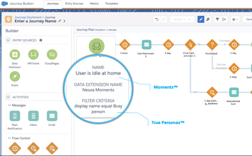Click the "Neura Moments" data extension name
This screenshot has height=156, width=252.
(98, 90)
